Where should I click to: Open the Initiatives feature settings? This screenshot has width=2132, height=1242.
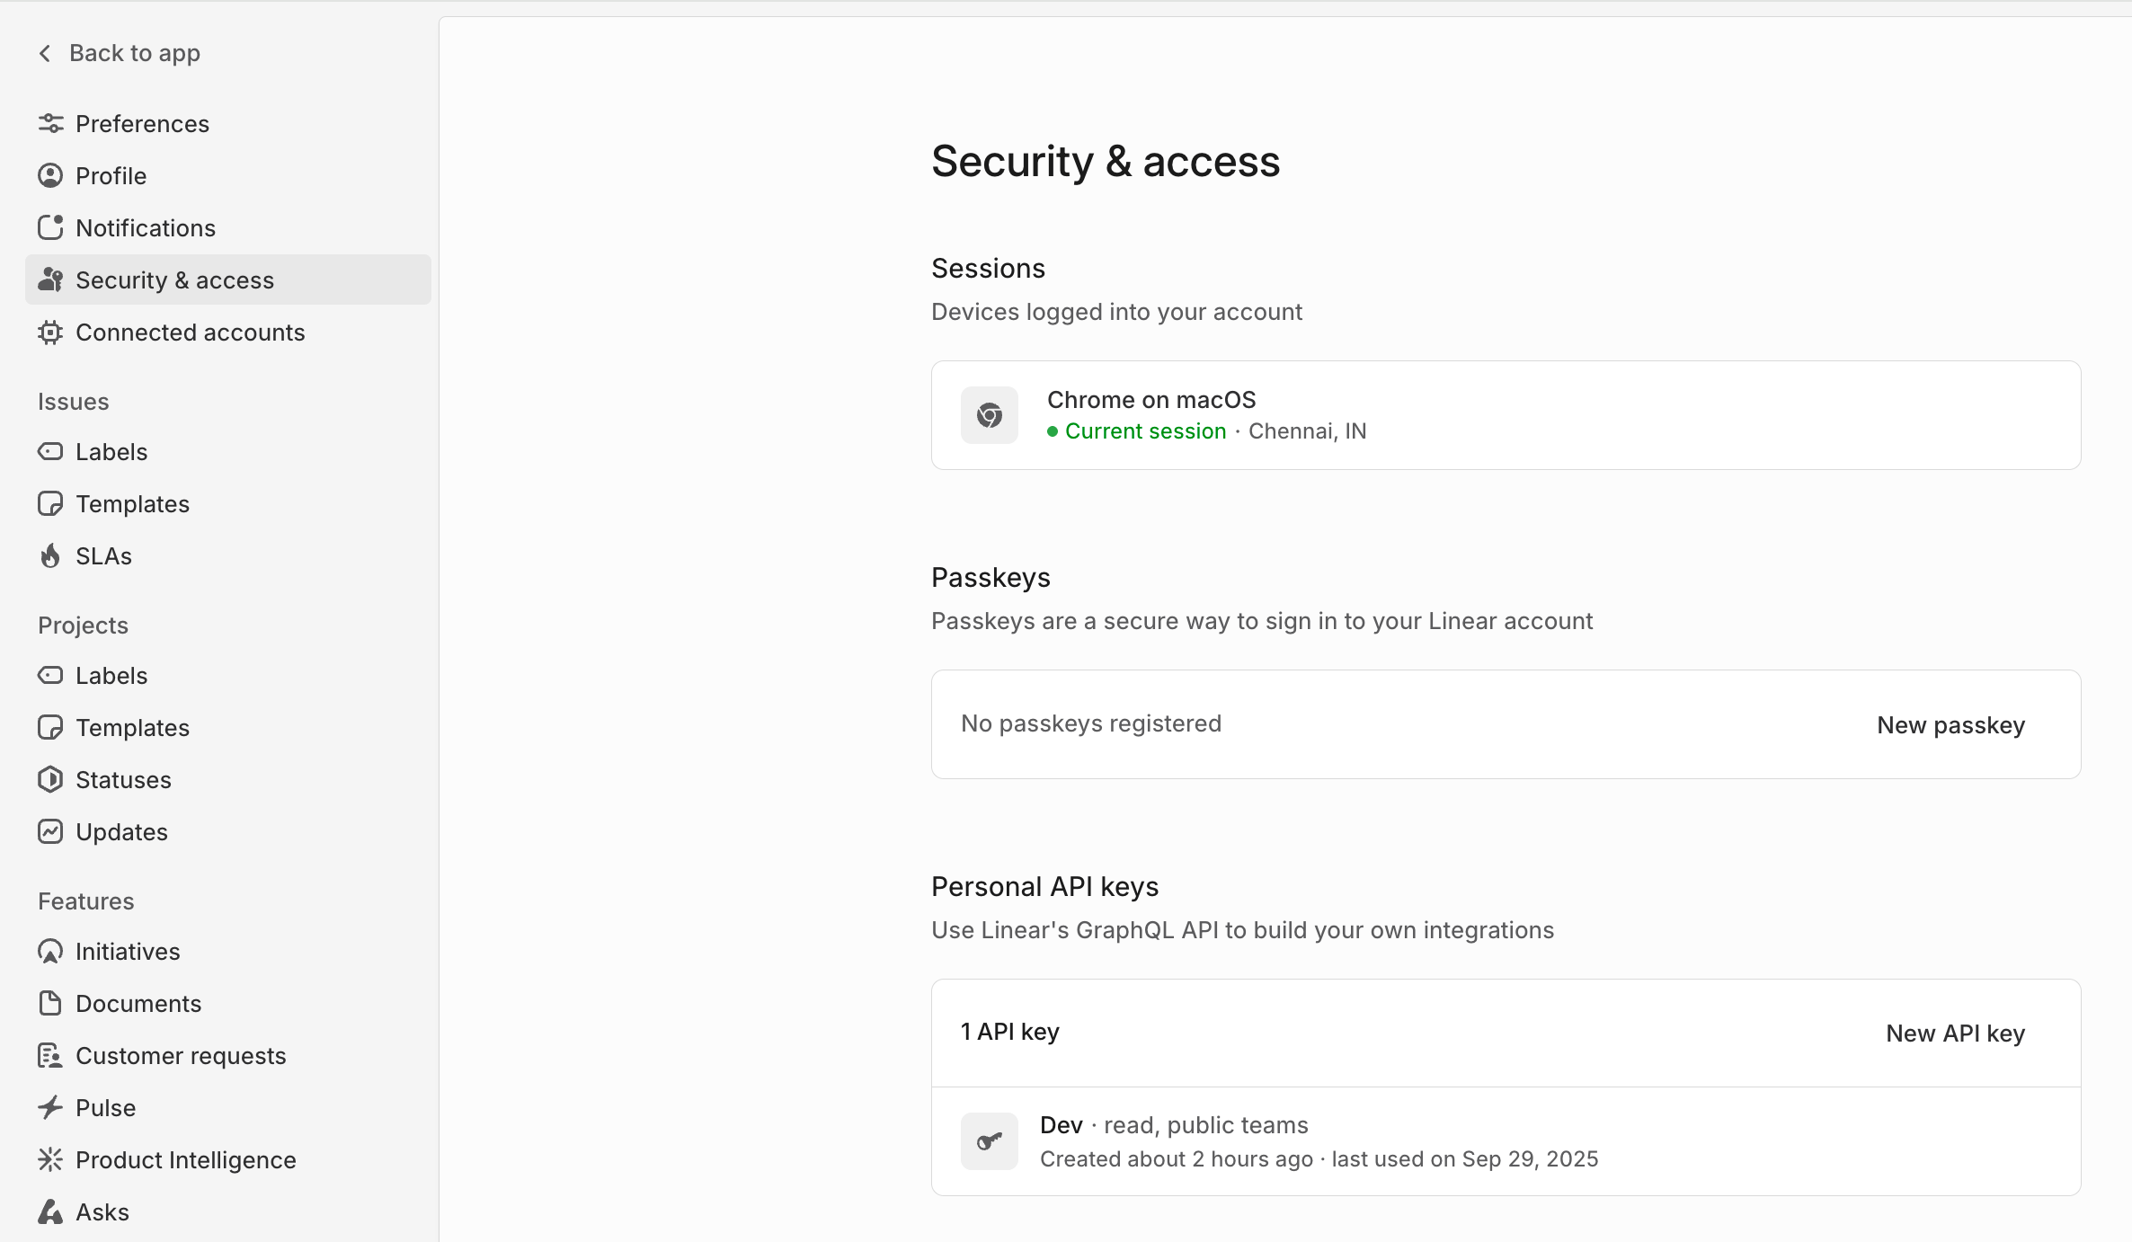tap(128, 952)
